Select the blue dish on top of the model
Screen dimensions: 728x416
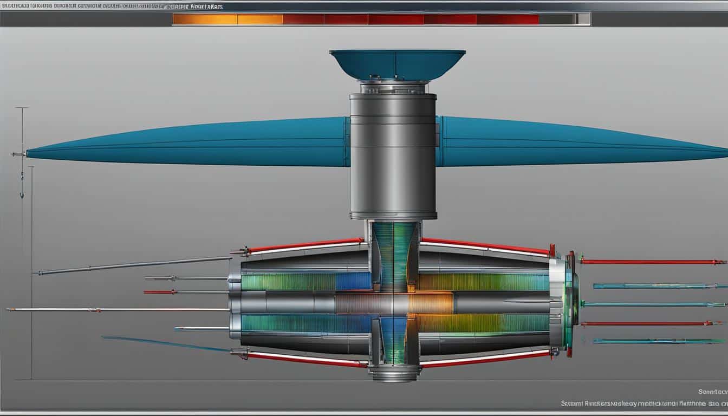pyautogui.click(x=397, y=66)
